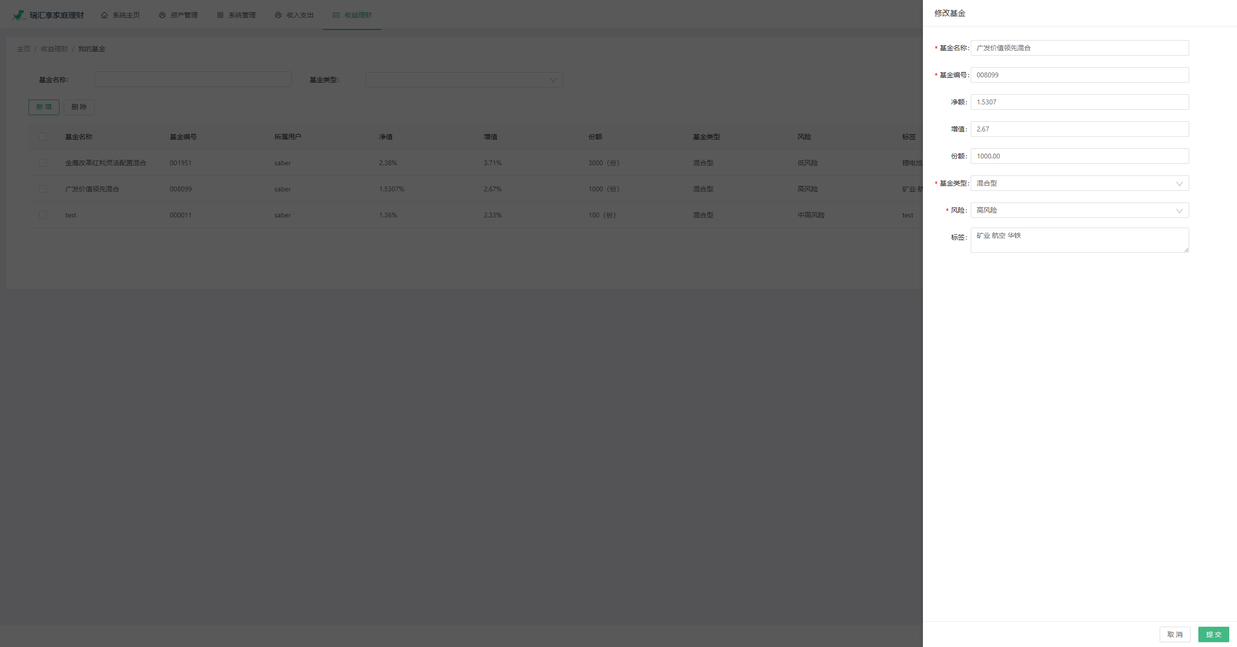
Task: Select the home icon beside 系统主页
Action: point(104,14)
